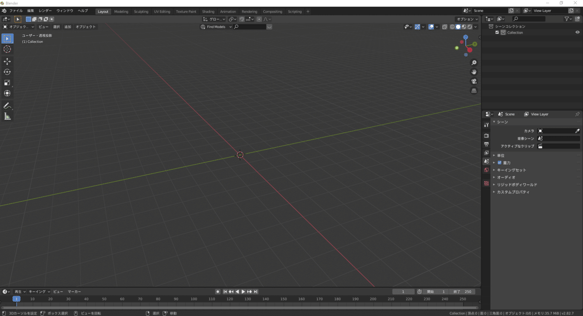The height and width of the screenshot is (316, 583).
Task: Click the Scene name field in top bar
Action: 489,11
